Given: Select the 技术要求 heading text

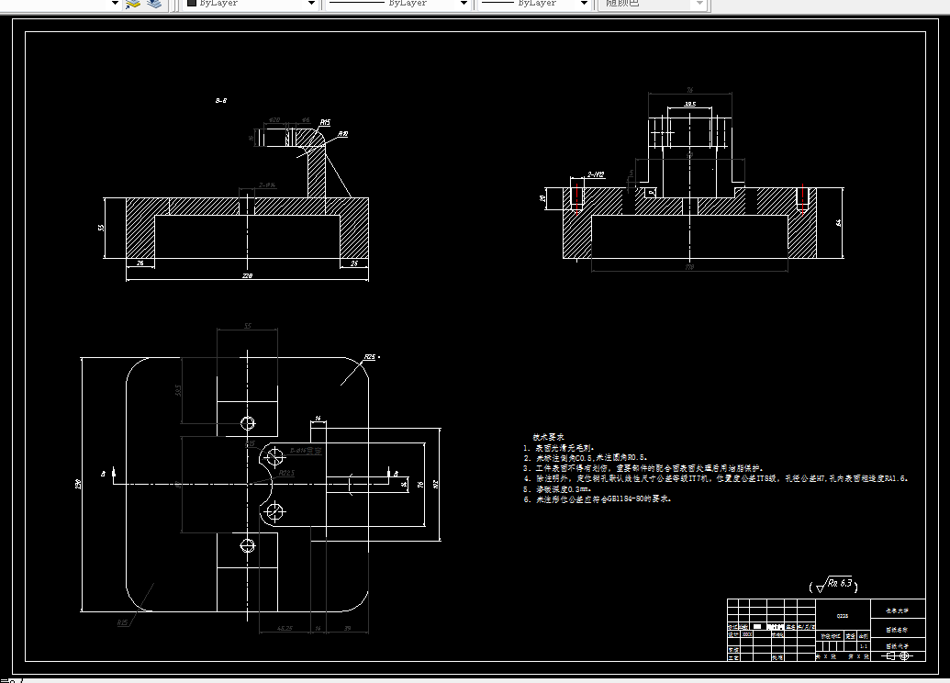Looking at the screenshot, I should click(x=548, y=437).
